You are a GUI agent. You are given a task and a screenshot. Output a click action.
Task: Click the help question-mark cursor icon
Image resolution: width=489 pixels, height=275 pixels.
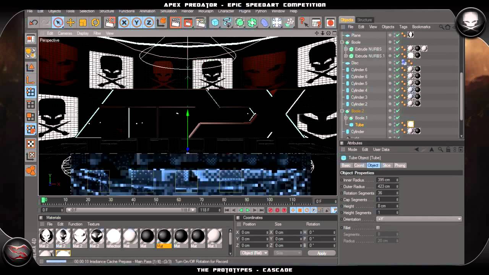(x=304, y=23)
